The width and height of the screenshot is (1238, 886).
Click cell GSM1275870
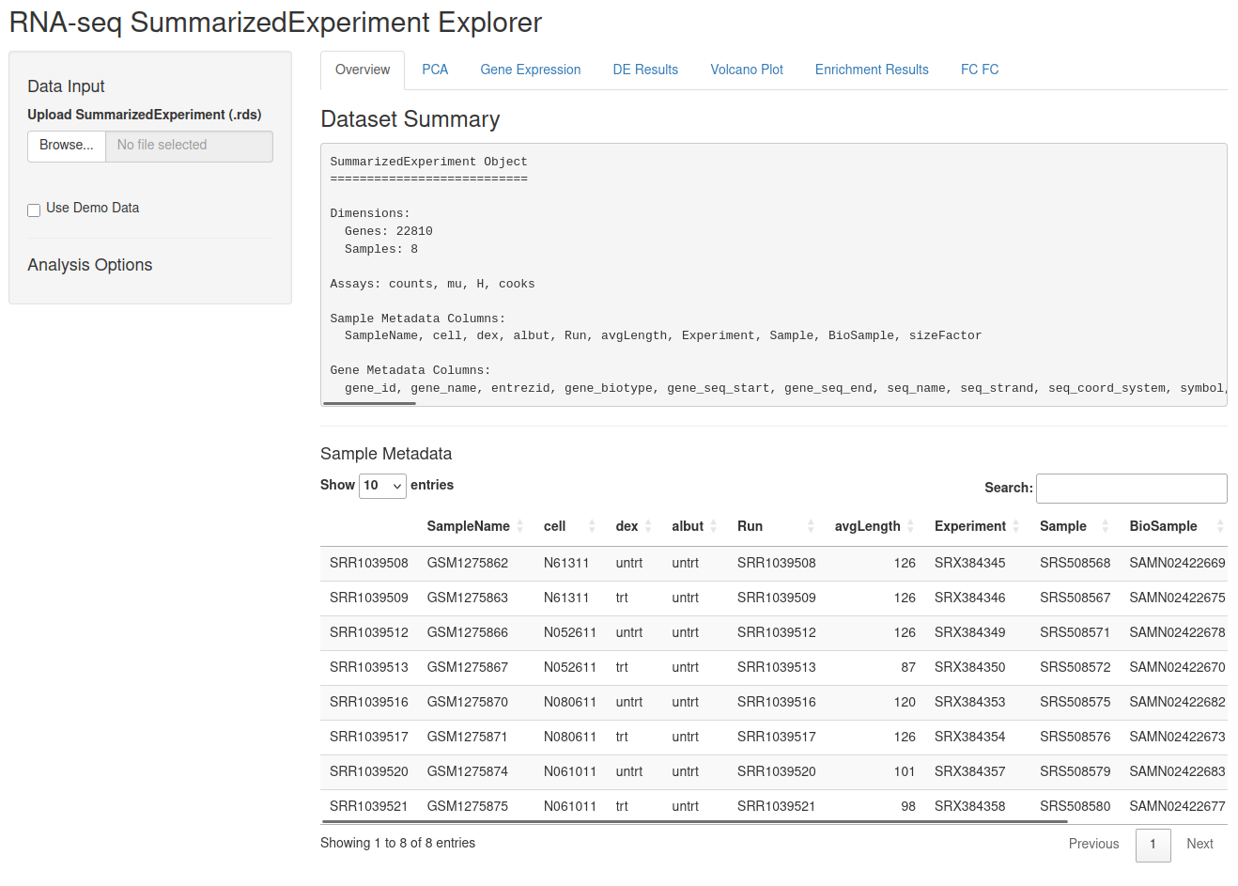coord(468,702)
